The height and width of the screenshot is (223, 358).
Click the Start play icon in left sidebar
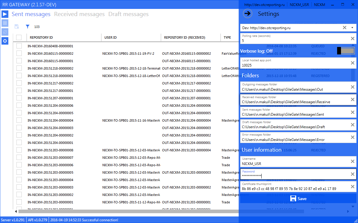5,14
